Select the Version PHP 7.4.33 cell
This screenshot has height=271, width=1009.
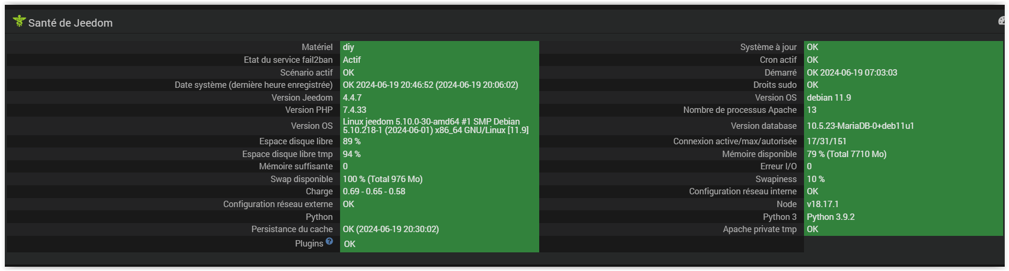click(439, 110)
